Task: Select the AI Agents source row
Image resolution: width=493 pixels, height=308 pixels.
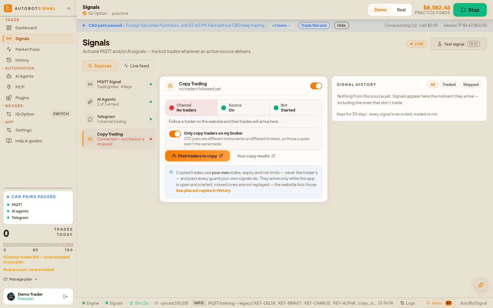Action: click(119, 102)
